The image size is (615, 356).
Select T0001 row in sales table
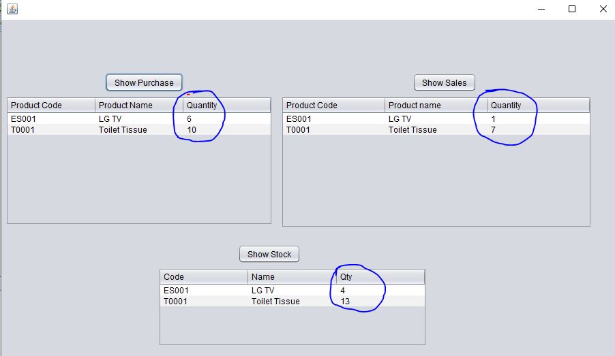436,129
